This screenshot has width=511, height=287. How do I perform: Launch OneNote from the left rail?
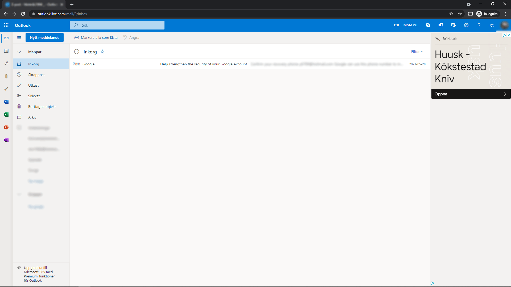(6, 140)
